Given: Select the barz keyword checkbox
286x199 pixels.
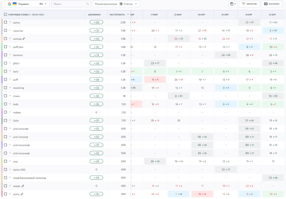Looking at the screenshot, I should click(x=5, y=71).
